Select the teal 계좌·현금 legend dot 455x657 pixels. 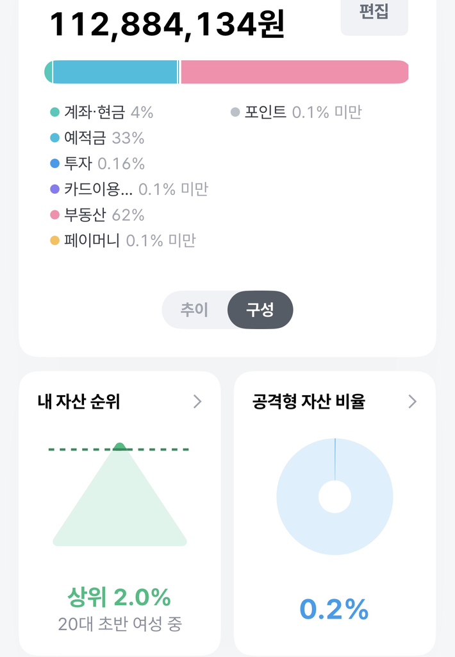tap(54, 113)
